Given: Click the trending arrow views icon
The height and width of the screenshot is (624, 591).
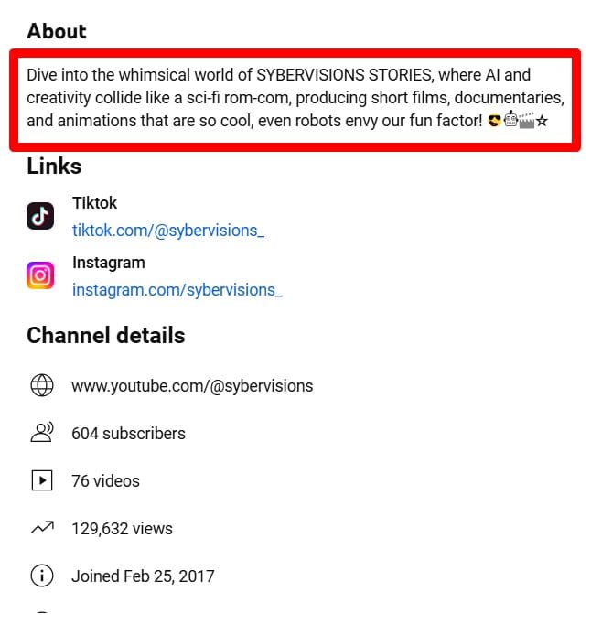Looking at the screenshot, I should click(x=42, y=527).
